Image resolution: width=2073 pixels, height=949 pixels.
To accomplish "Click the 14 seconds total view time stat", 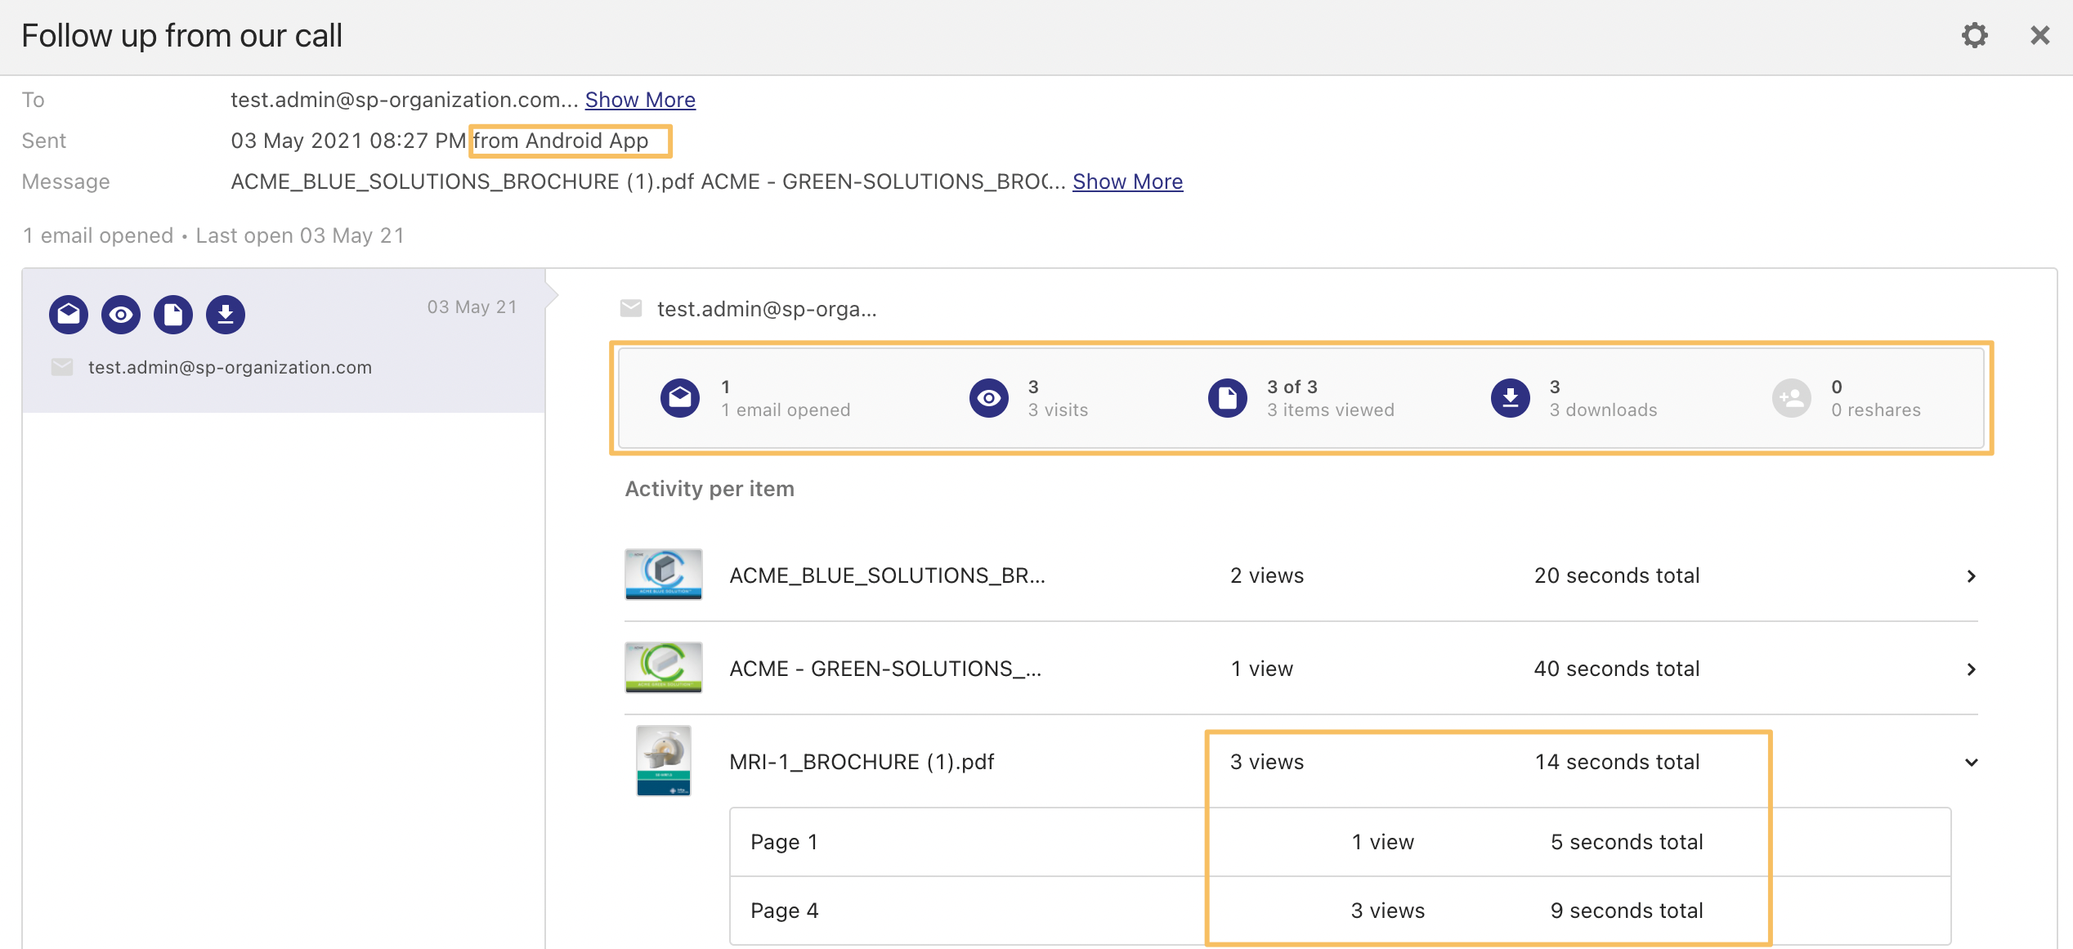I will pos(1616,761).
